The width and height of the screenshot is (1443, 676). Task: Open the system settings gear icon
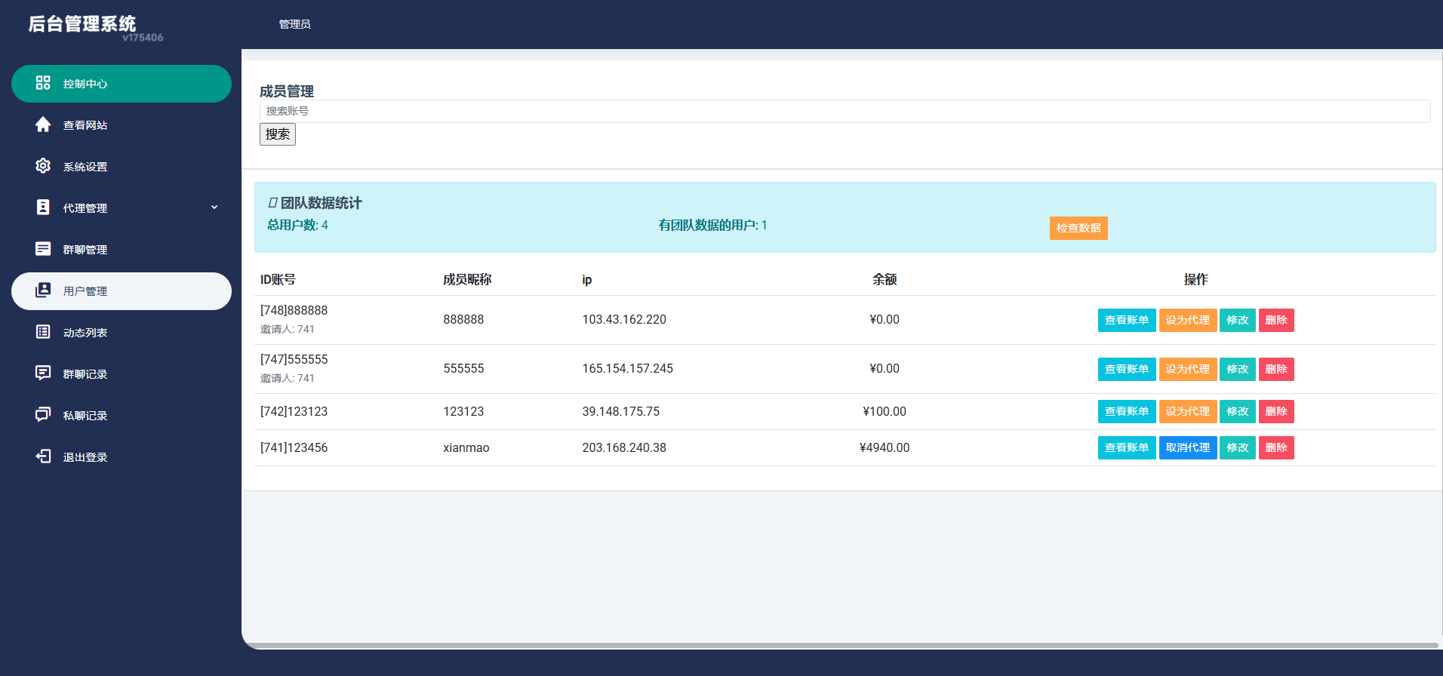(x=43, y=166)
